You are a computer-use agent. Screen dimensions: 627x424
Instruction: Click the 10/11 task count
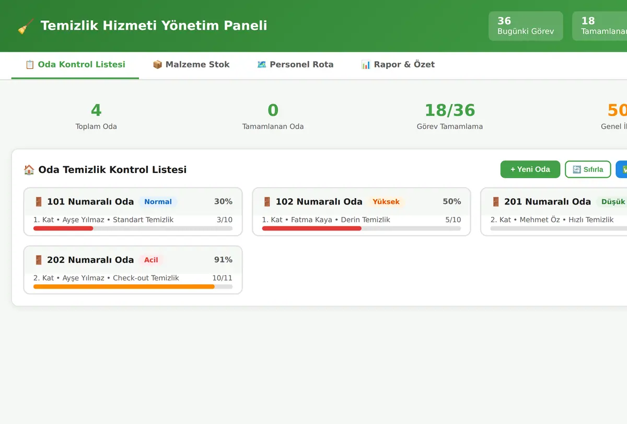point(222,278)
